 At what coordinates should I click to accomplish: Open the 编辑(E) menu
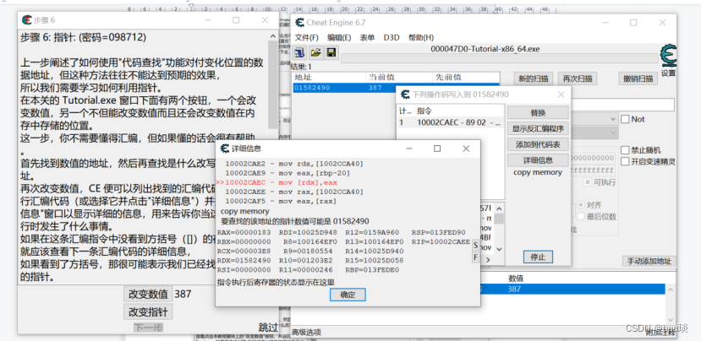339,37
